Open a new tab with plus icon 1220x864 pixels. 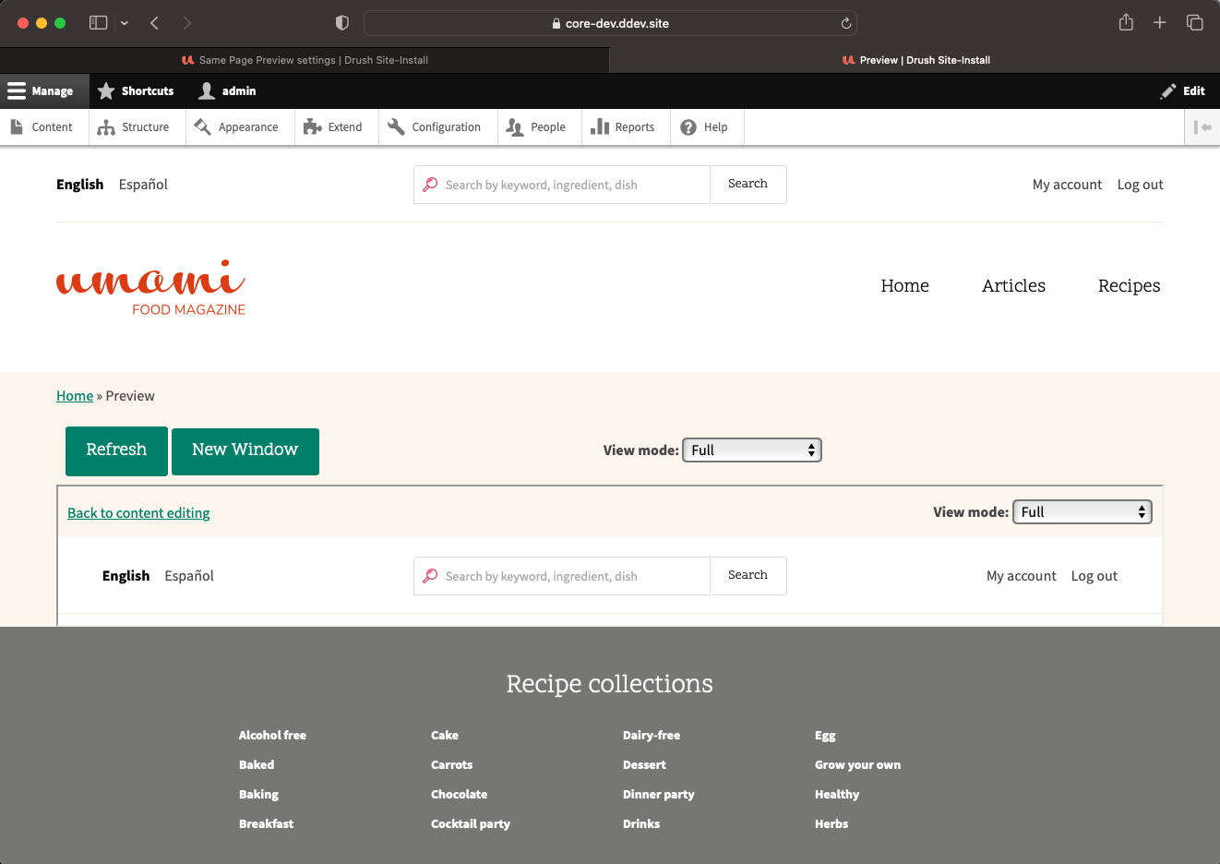pyautogui.click(x=1160, y=23)
